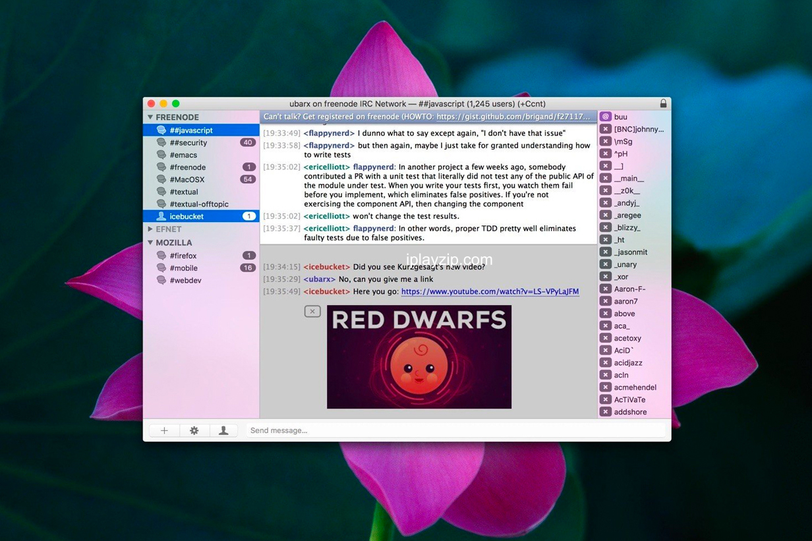The width and height of the screenshot is (812, 541).
Task: Open the #MacOSX channel
Action: click(x=201, y=179)
